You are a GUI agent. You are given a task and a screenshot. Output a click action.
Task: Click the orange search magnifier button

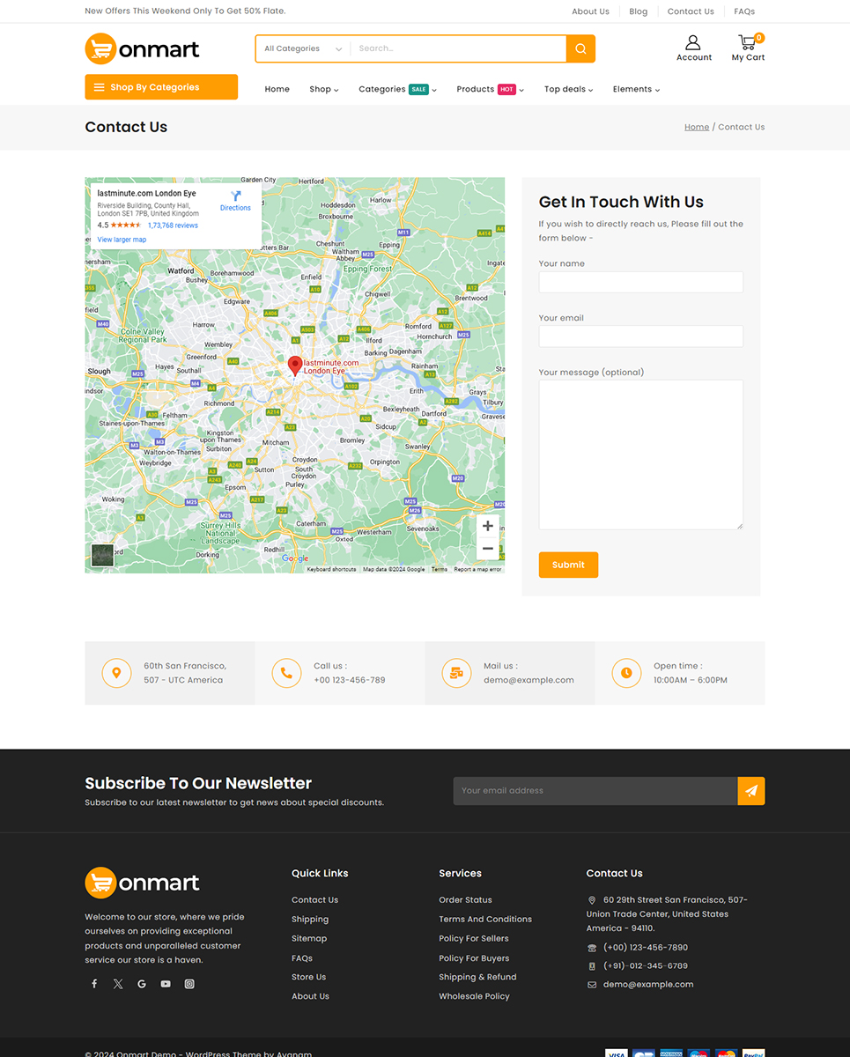coord(580,49)
